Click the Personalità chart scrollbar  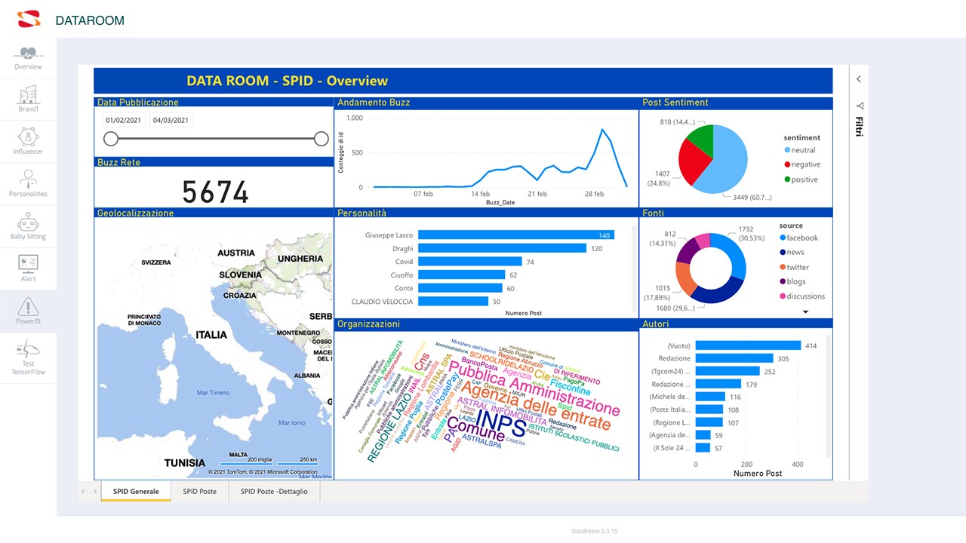click(x=634, y=268)
